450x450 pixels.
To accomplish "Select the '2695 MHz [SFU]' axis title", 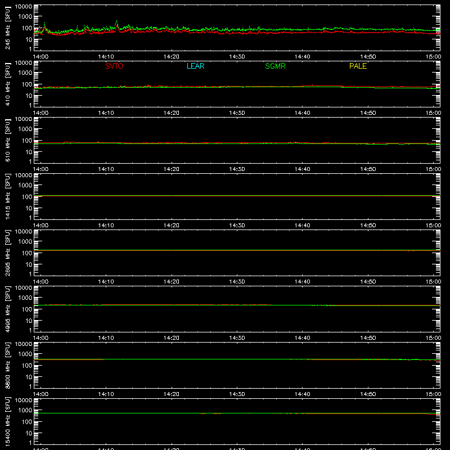I will click(x=7, y=253).
